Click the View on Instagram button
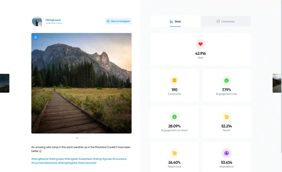This screenshot has width=282, height=172. click(x=118, y=21)
